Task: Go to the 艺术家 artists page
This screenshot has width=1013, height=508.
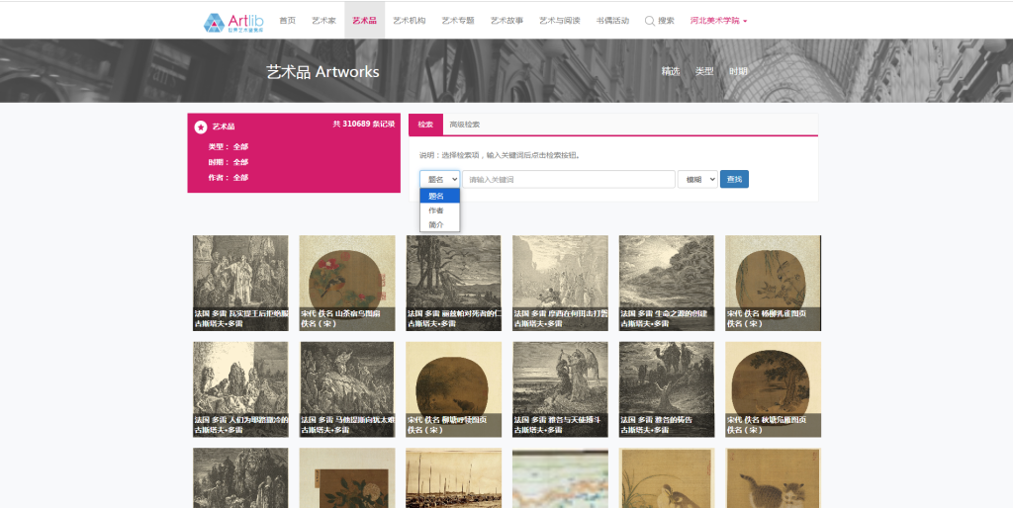Action: pyautogui.click(x=323, y=21)
